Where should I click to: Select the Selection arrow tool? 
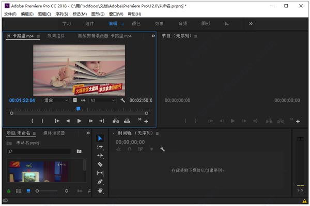tap(100, 138)
